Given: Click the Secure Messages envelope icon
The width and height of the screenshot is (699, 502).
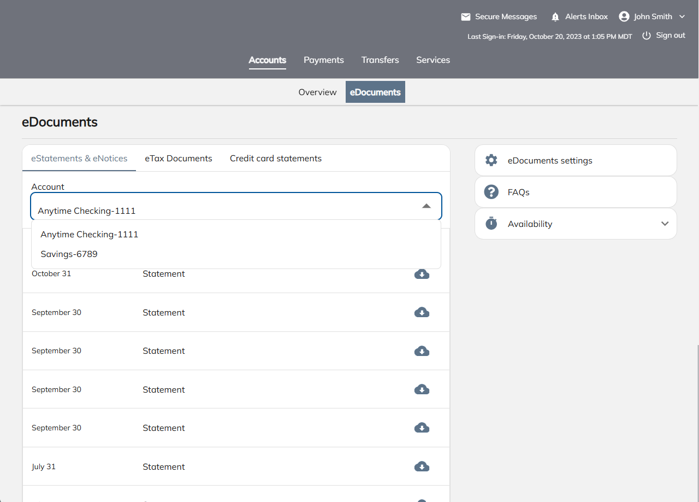Looking at the screenshot, I should click(466, 17).
